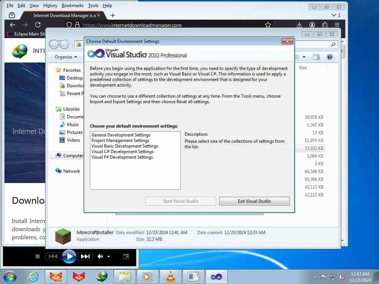
Task: Click Exit Visual Studio button
Action: tap(254, 201)
